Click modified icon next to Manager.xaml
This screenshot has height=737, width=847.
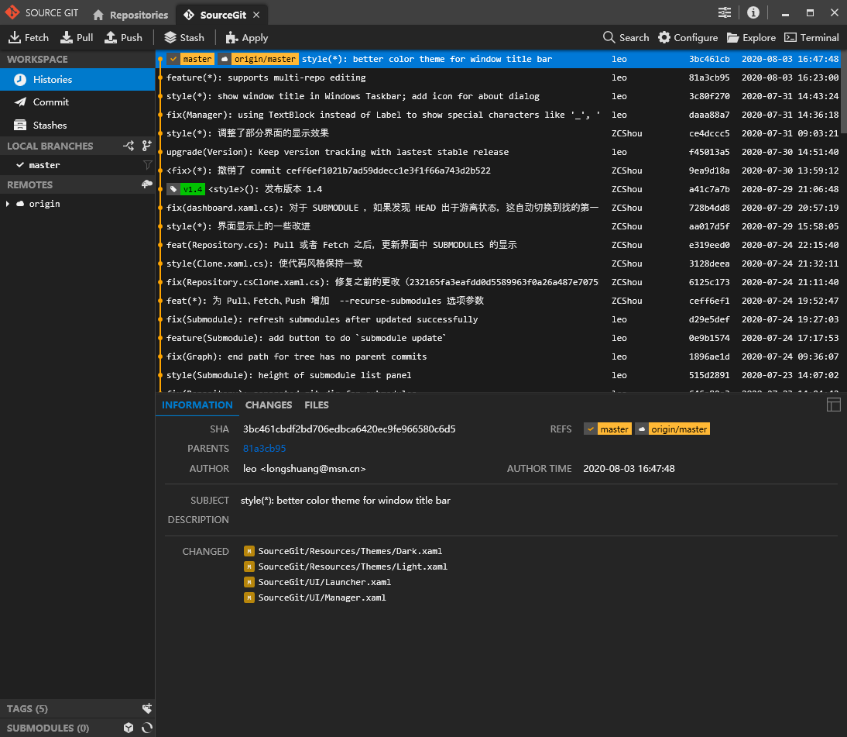click(249, 598)
